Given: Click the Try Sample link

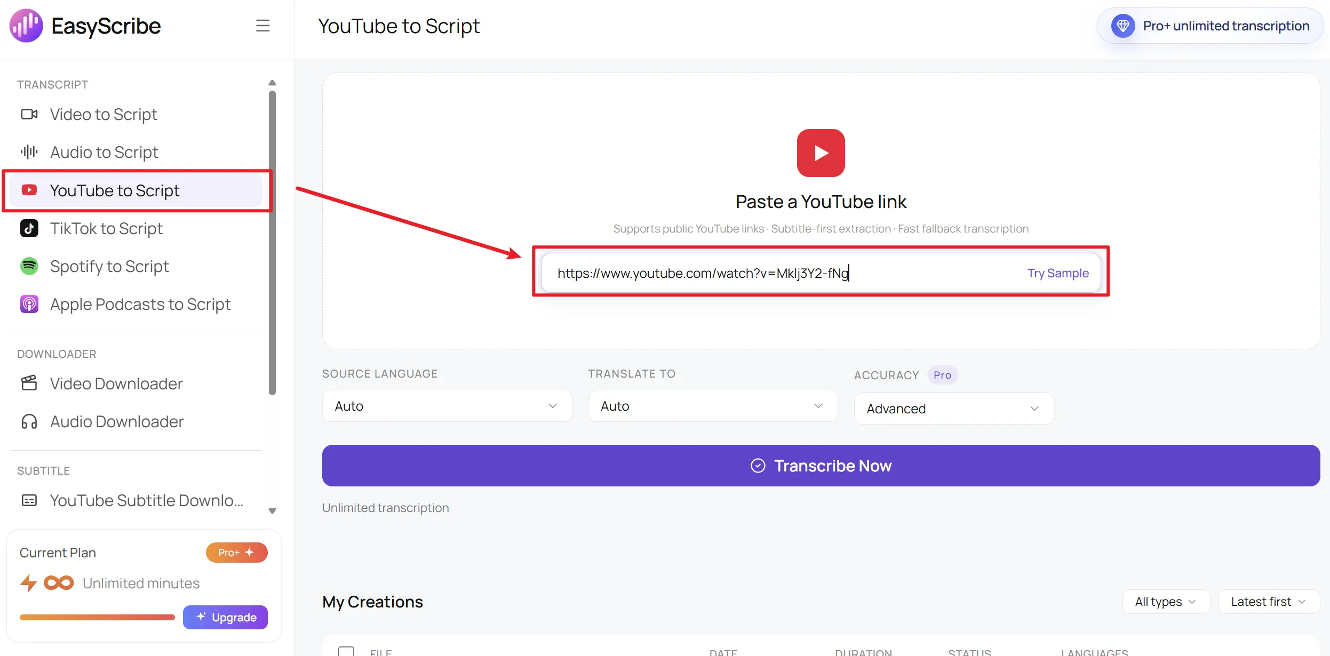Looking at the screenshot, I should point(1057,273).
